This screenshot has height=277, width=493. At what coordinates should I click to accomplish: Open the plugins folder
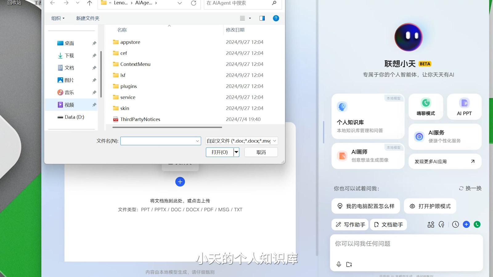[128, 86]
